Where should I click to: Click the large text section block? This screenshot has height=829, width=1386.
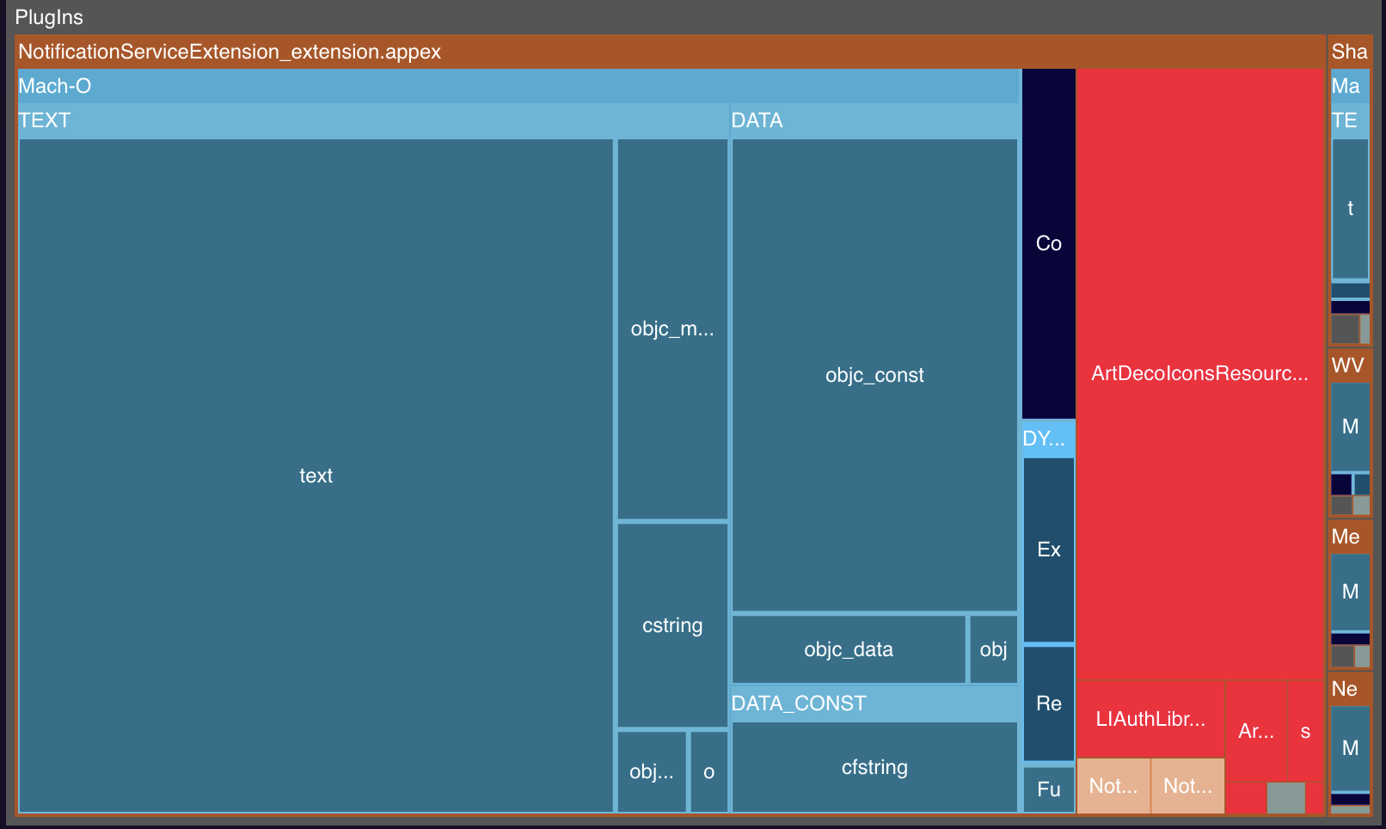click(316, 476)
